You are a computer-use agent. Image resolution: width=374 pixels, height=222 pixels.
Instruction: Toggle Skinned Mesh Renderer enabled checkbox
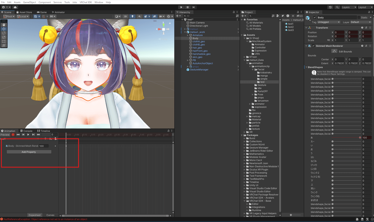(313, 46)
